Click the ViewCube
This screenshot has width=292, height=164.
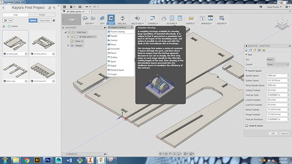282,23
